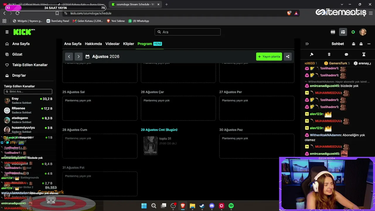Open the Gelen Kutusu Gmail bookmark
Screen dimensions: 375x211
tap(88, 21)
